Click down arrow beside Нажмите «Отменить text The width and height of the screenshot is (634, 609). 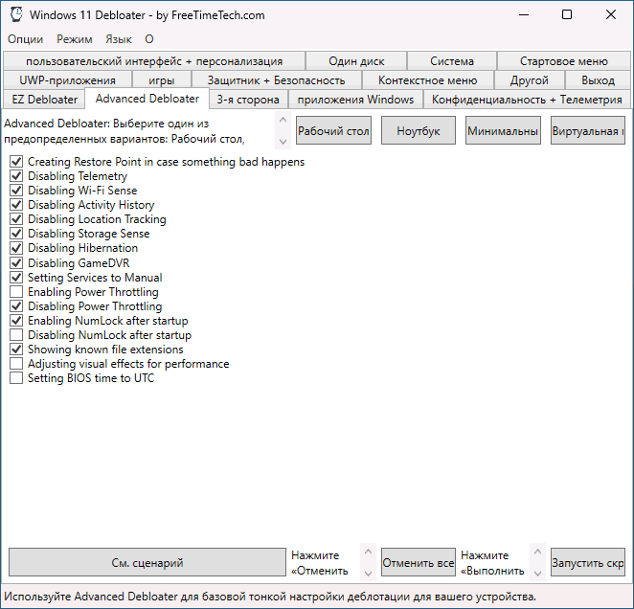pyautogui.click(x=368, y=574)
